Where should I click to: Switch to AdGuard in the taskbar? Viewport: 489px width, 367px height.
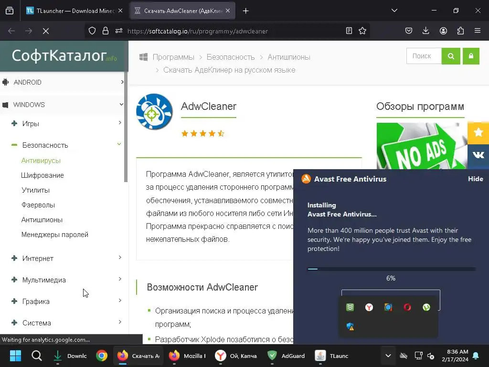[287, 356]
